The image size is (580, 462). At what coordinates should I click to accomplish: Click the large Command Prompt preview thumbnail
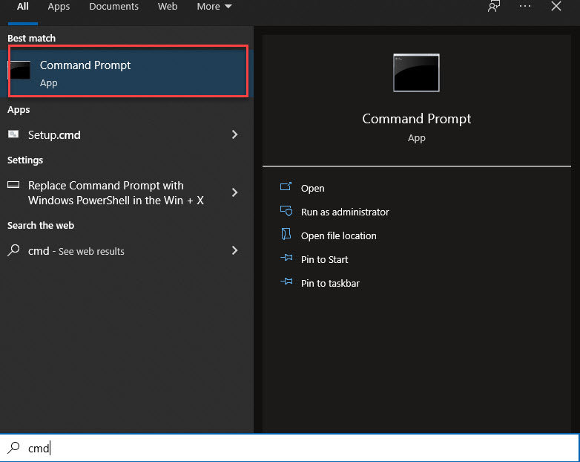[417, 73]
